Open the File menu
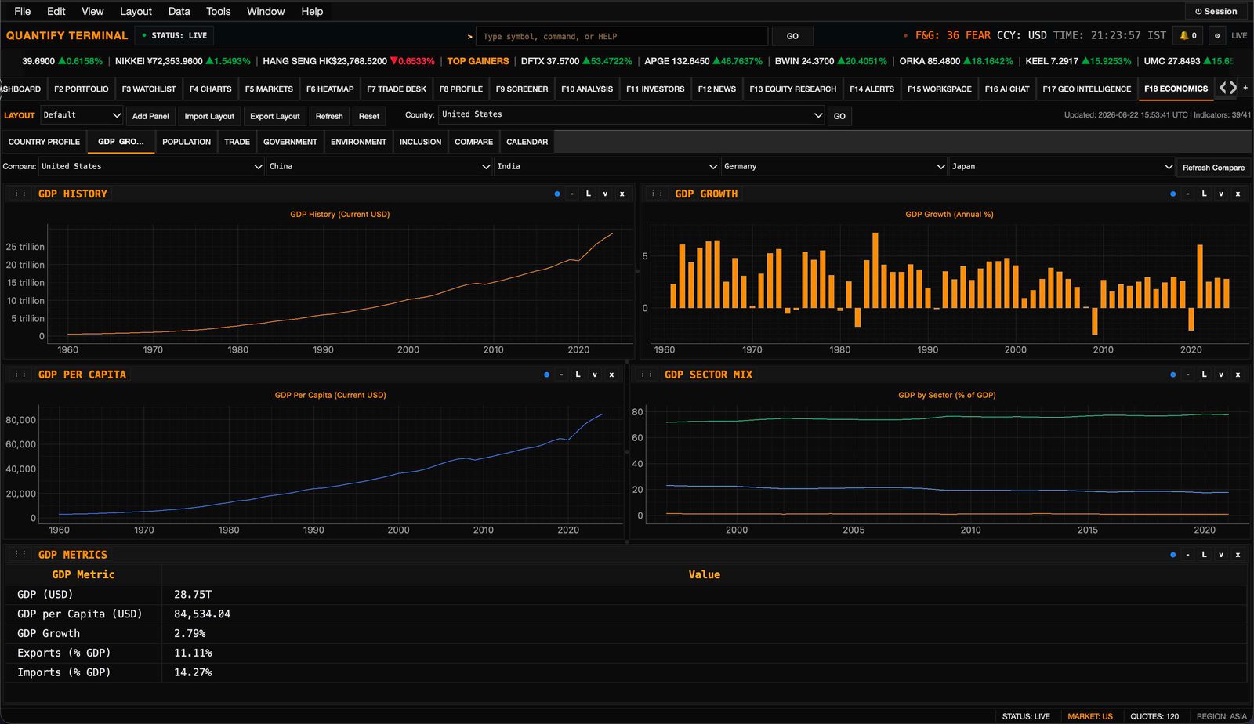 pos(23,11)
